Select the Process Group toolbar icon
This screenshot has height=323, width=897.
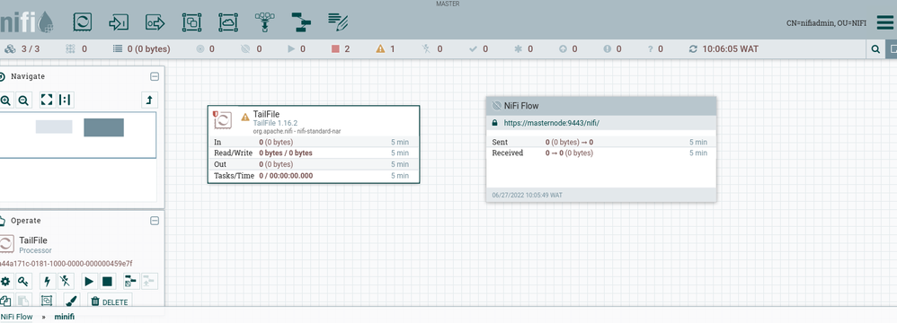pos(191,22)
